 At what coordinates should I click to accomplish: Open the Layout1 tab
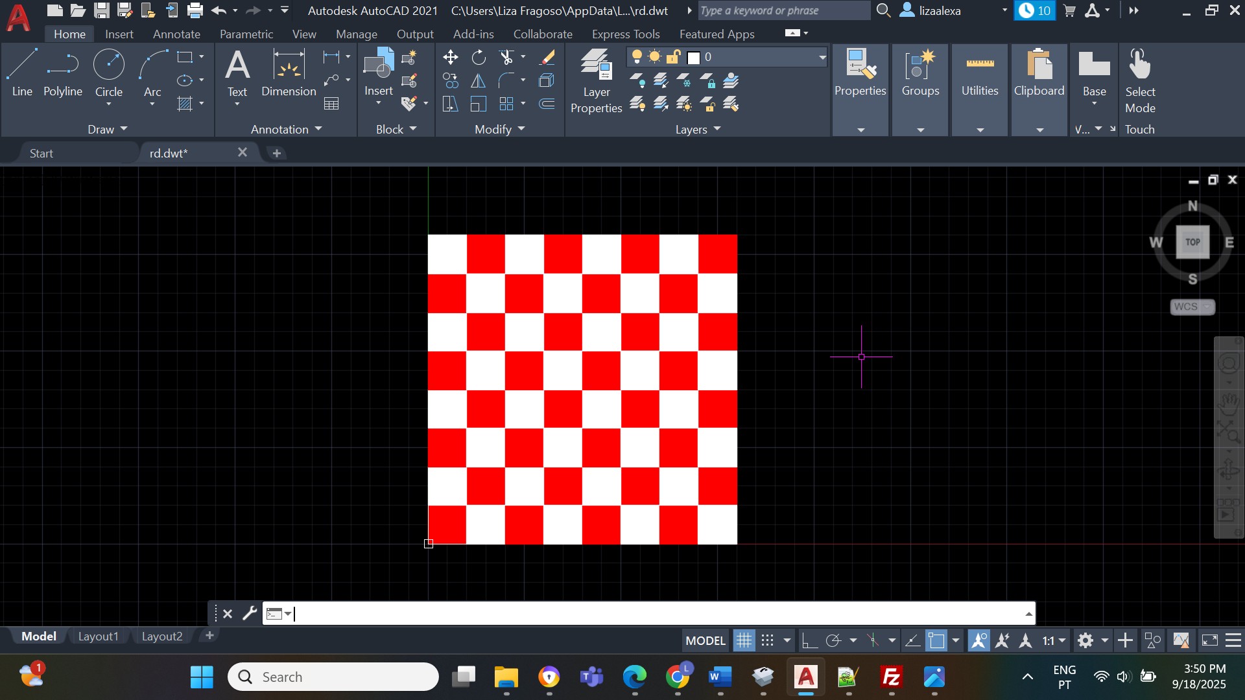[x=98, y=636]
